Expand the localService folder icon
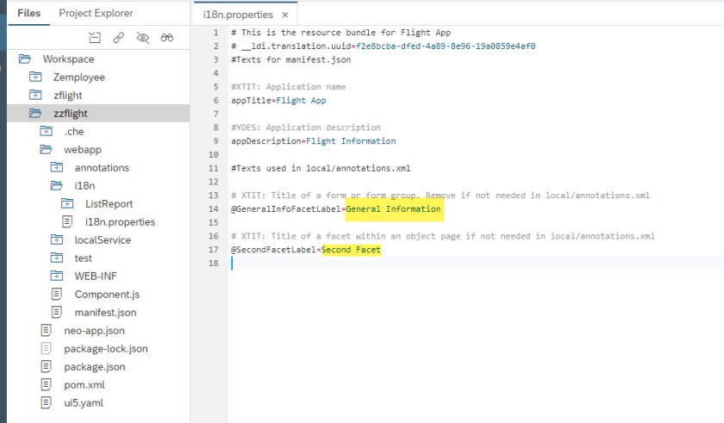The width and height of the screenshot is (724, 423). coord(56,239)
